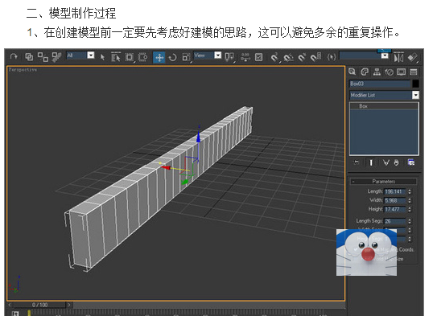Click the Length Segs value field 26
437x316 pixels.
(395, 221)
